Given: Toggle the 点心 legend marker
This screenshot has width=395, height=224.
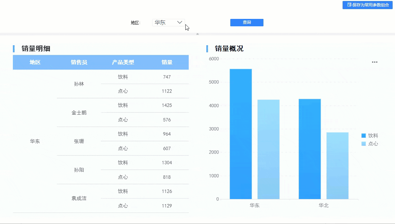Looking at the screenshot, I should tap(364, 144).
